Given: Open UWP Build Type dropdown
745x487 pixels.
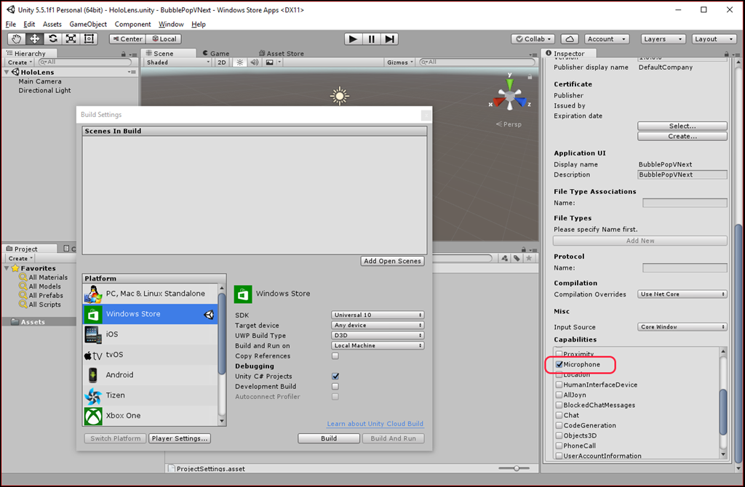Looking at the screenshot, I should 378,336.
